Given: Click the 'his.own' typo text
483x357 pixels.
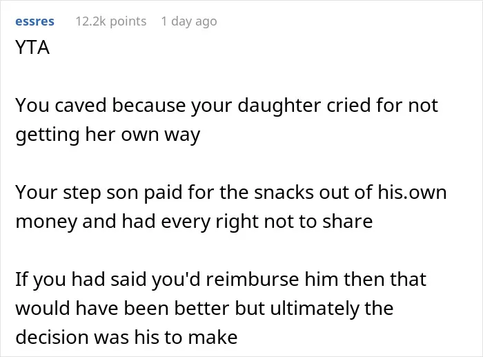Looking at the screenshot, I should point(412,193).
